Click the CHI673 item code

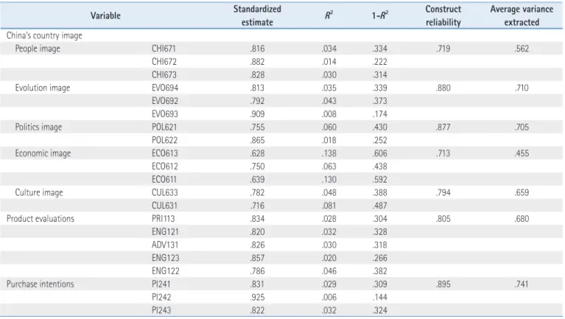coord(164,74)
